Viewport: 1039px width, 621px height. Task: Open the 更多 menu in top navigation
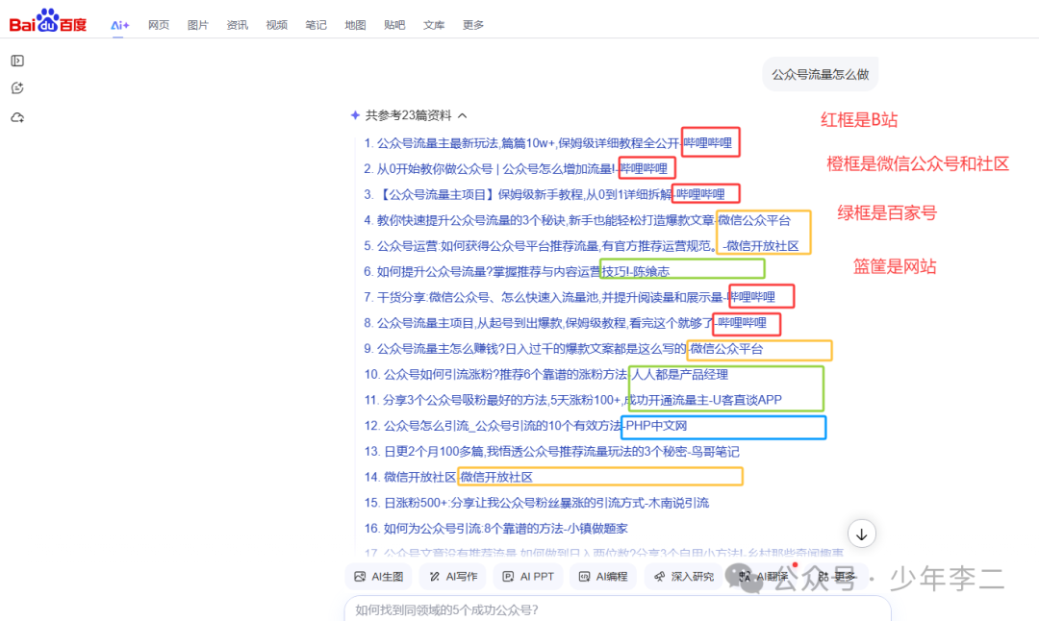472,25
